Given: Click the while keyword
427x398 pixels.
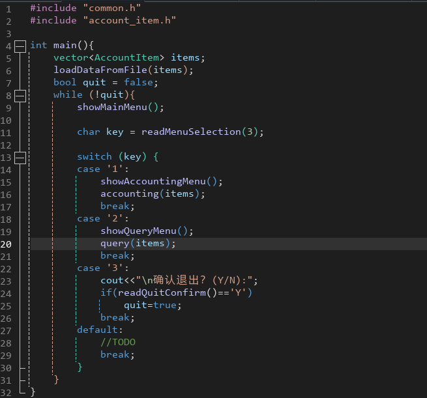Looking at the screenshot, I should click(68, 94).
